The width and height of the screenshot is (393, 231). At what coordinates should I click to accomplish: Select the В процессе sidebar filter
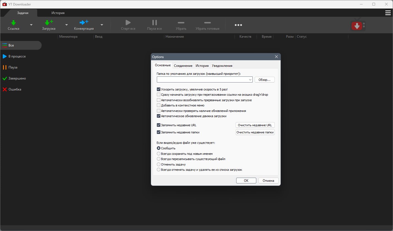point(17,56)
